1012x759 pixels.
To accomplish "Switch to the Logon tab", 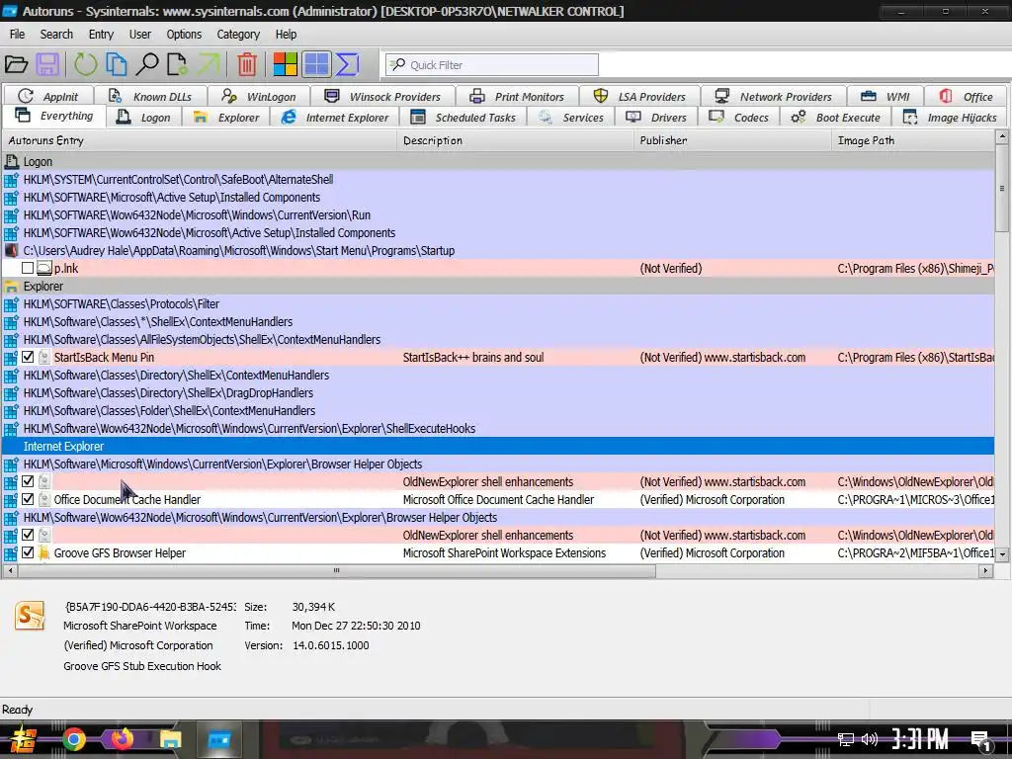I will (143, 118).
